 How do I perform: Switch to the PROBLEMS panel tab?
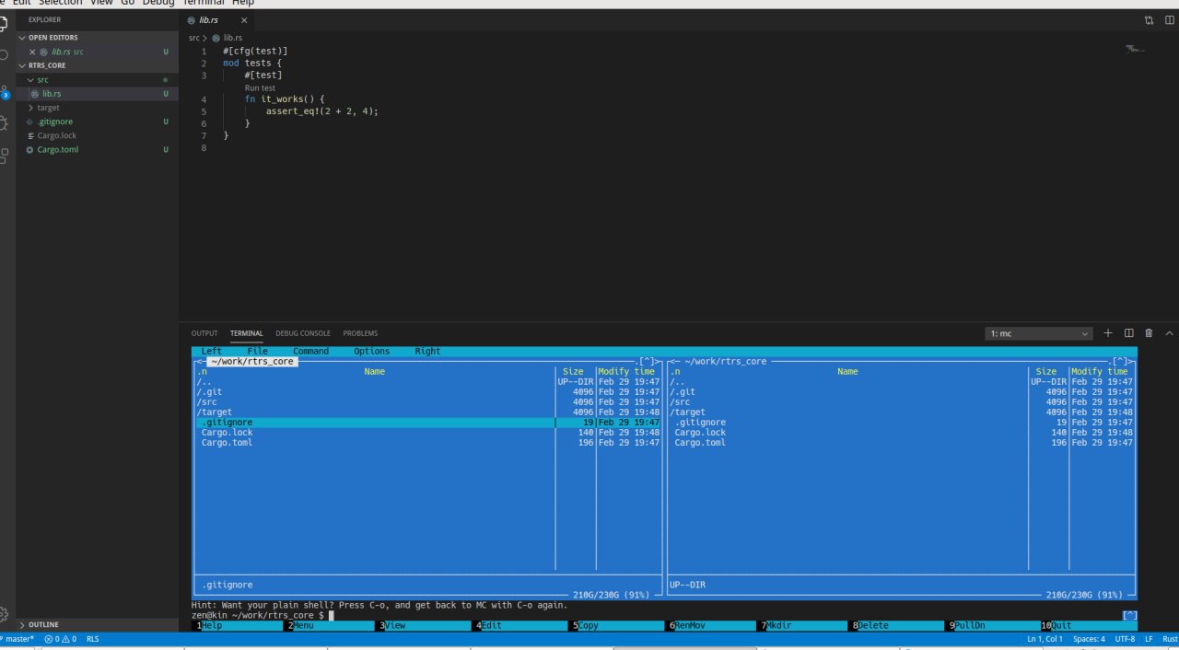[360, 333]
